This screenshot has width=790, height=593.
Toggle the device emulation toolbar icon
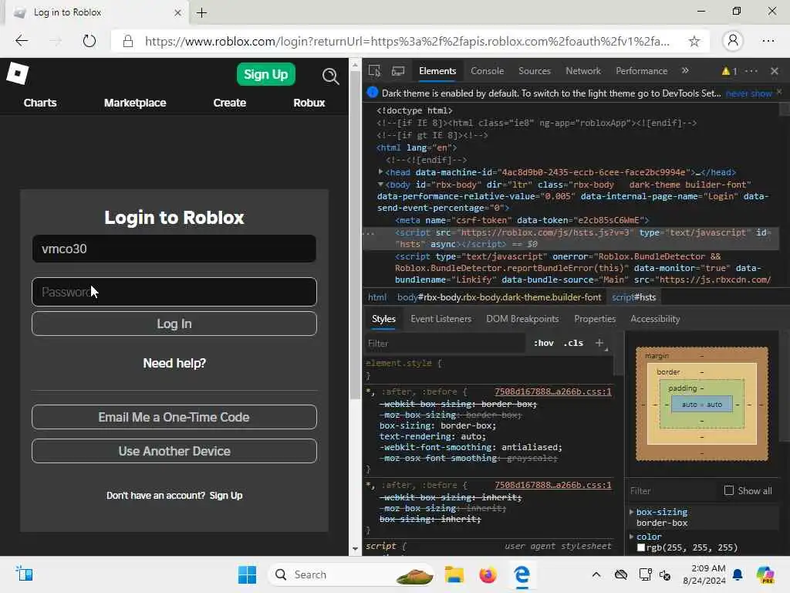pos(398,70)
